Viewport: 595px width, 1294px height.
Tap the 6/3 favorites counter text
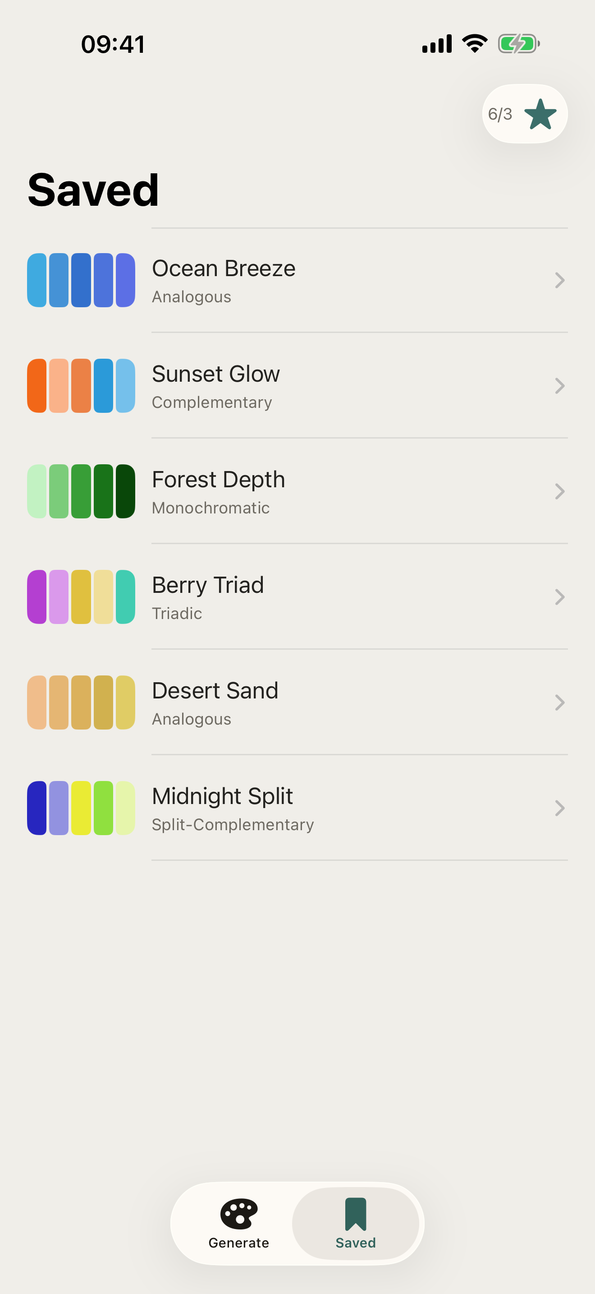pos(500,114)
